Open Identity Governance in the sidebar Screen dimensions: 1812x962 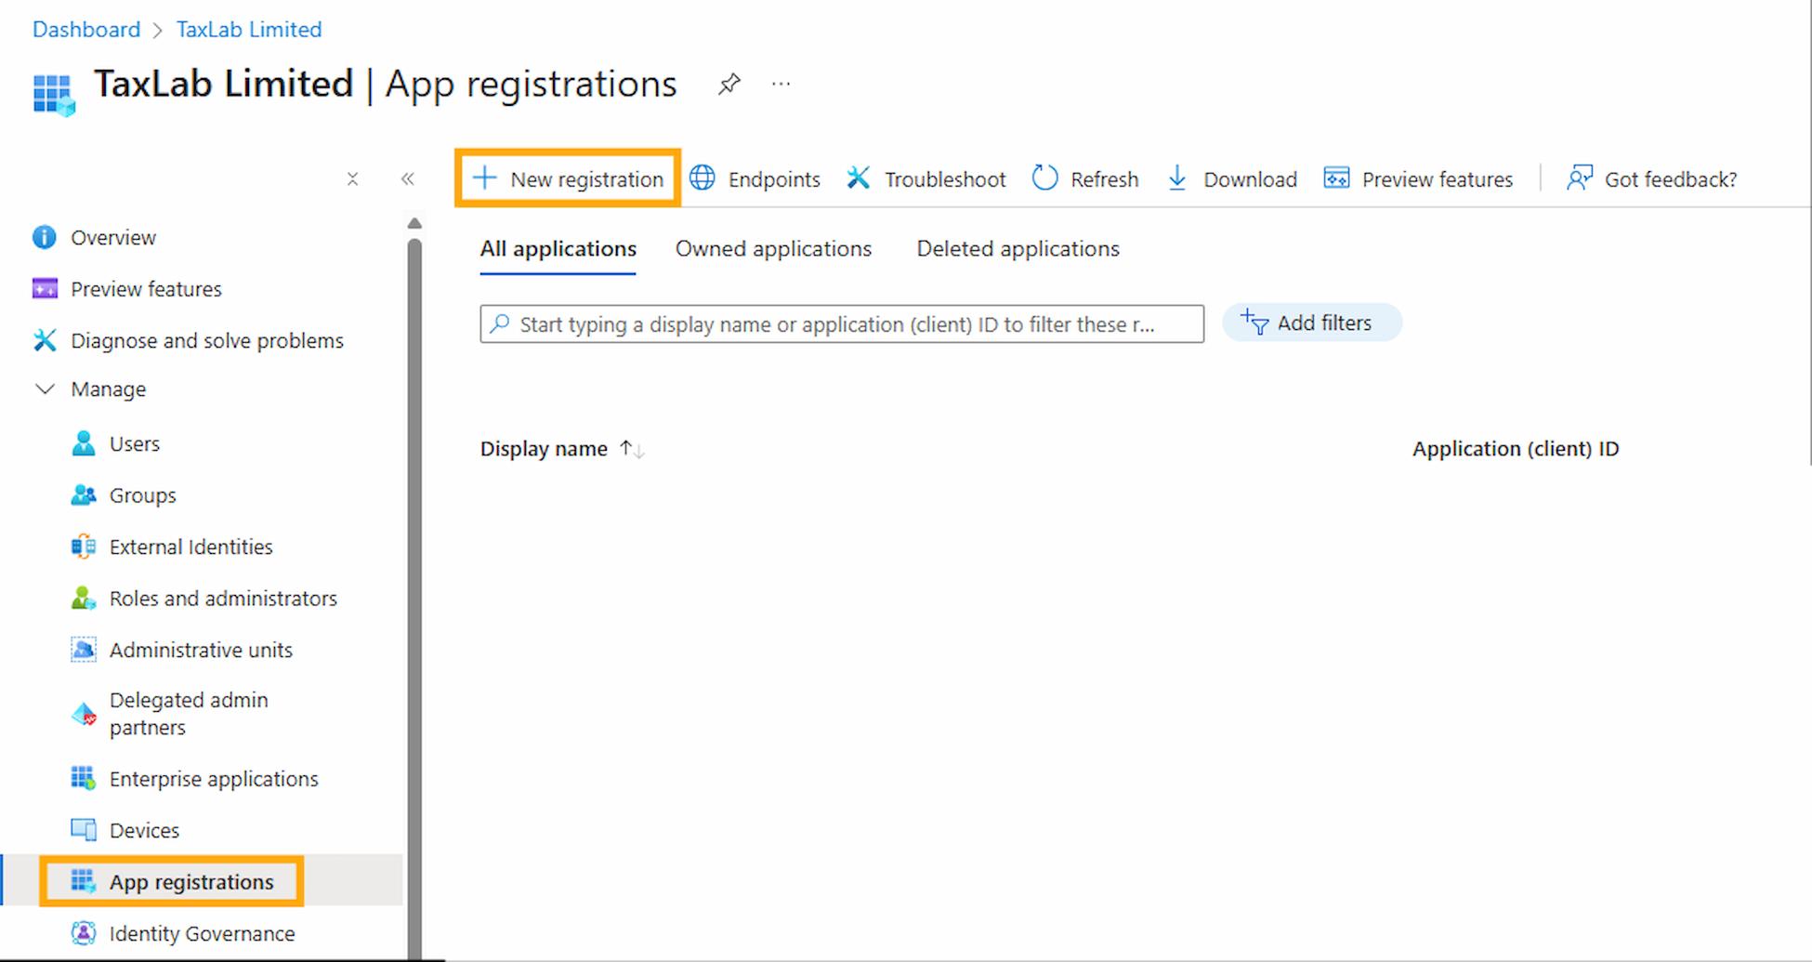(202, 933)
